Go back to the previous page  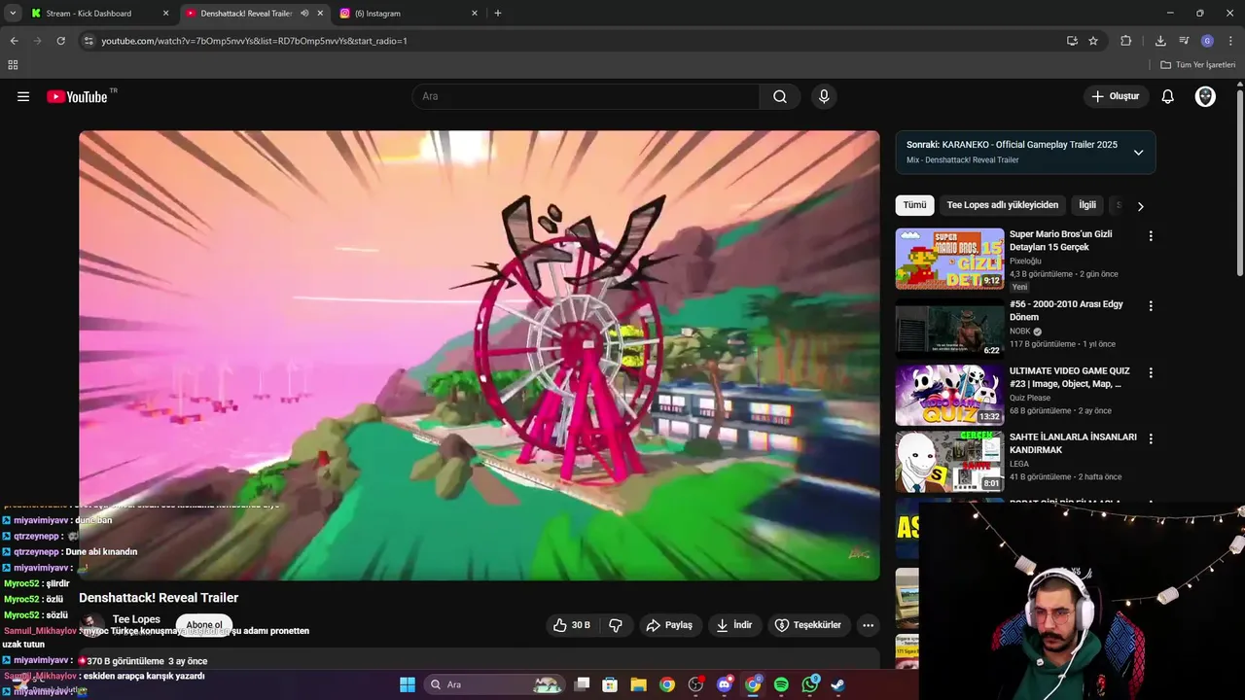14,41
